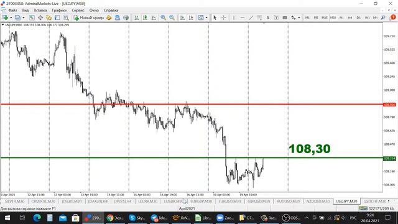Open the Вид menu
Viewport: 398px width, 224px height.
pyautogui.click(x=25, y=11)
